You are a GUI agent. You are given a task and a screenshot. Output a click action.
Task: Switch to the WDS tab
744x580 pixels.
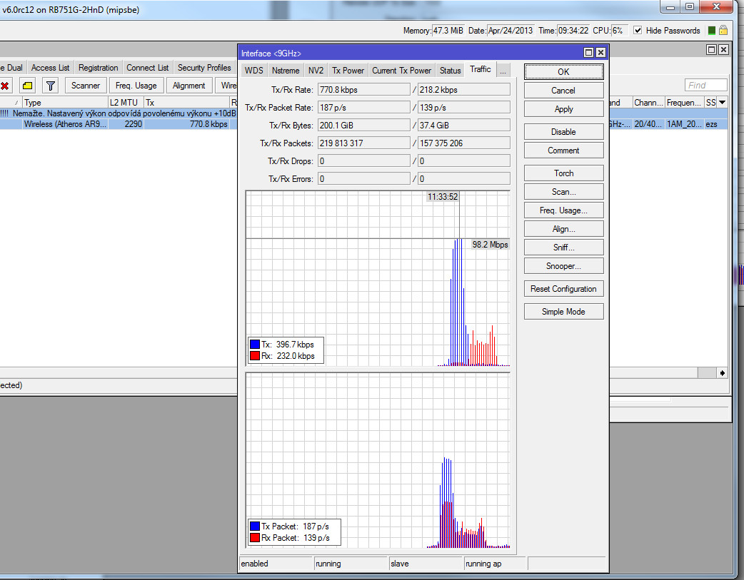(254, 70)
